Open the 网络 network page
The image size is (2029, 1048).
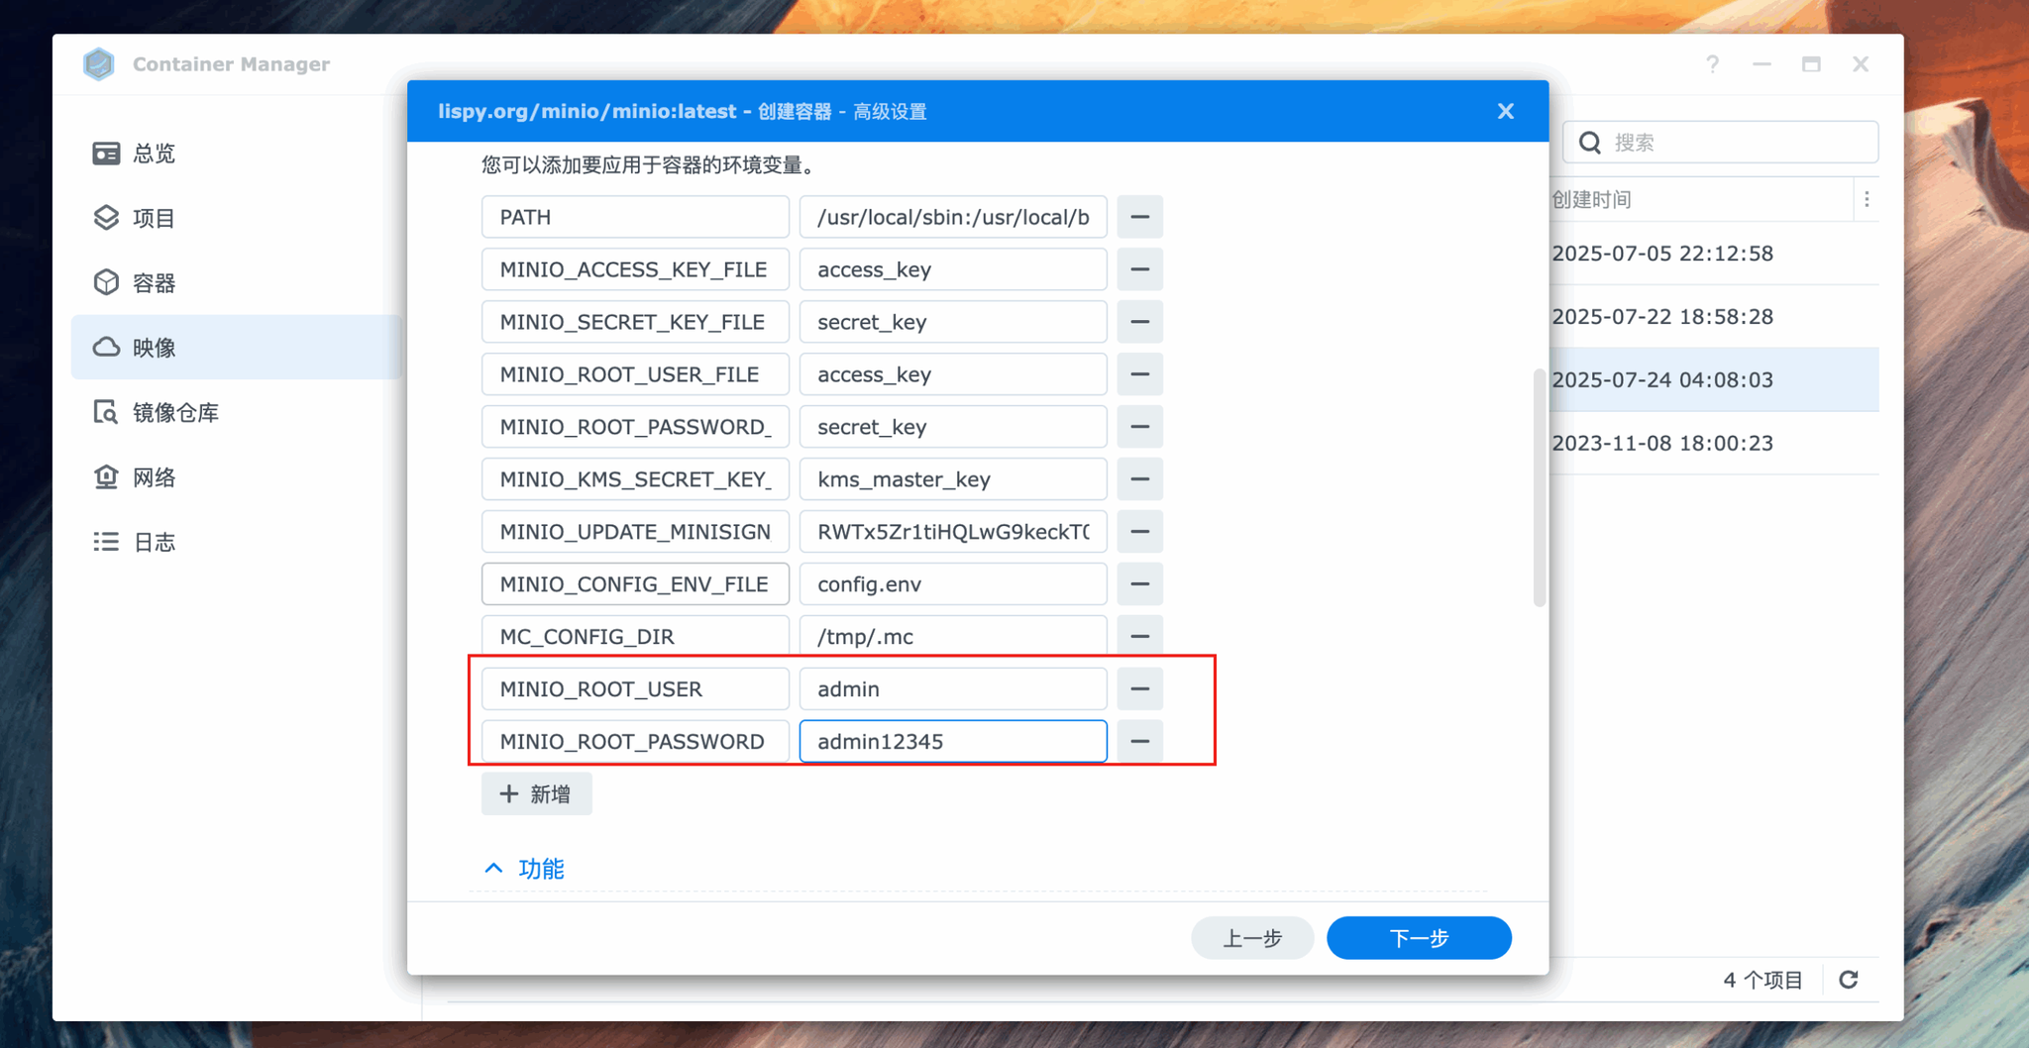coord(236,477)
